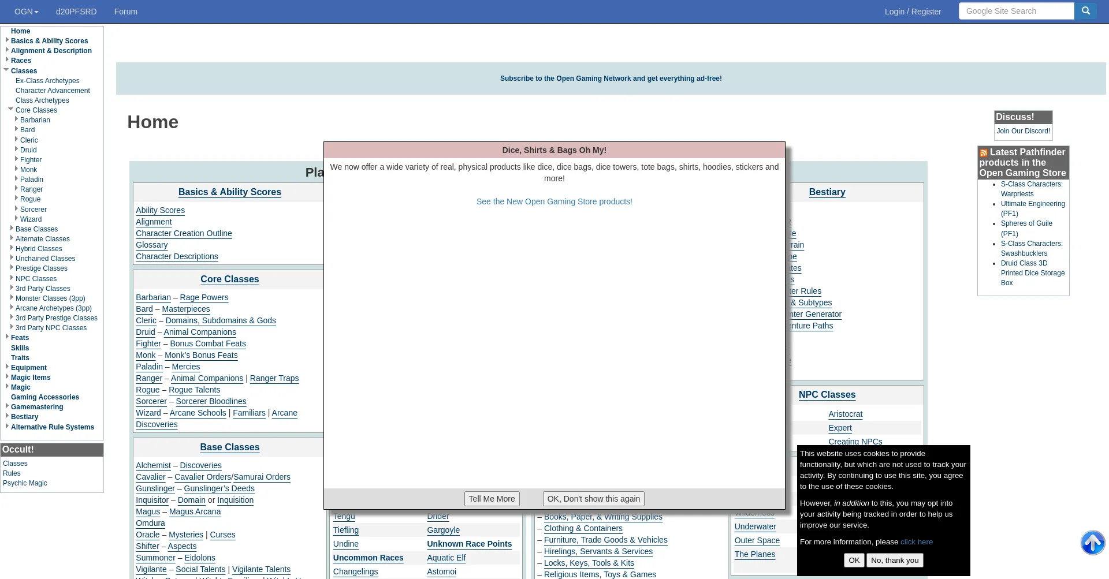Expand the Races tree node
The image size is (1109, 579).
tap(7, 60)
